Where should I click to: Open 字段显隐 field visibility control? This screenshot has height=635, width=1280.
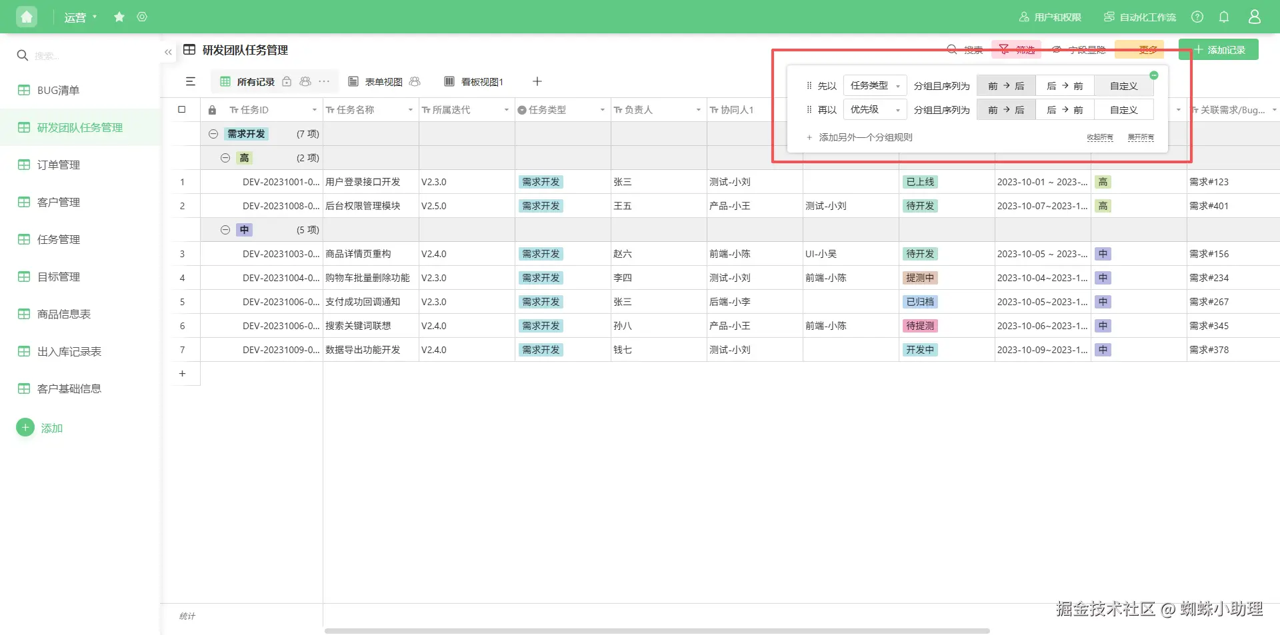(x=1079, y=49)
